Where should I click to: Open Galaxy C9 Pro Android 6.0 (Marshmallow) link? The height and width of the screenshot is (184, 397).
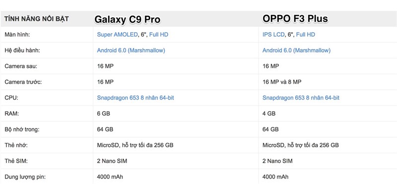[131, 51]
